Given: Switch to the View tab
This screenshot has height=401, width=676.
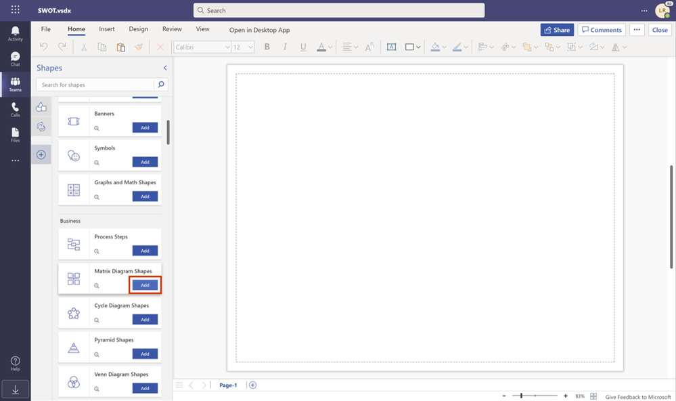Looking at the screenshot, I should click(202, 29).
